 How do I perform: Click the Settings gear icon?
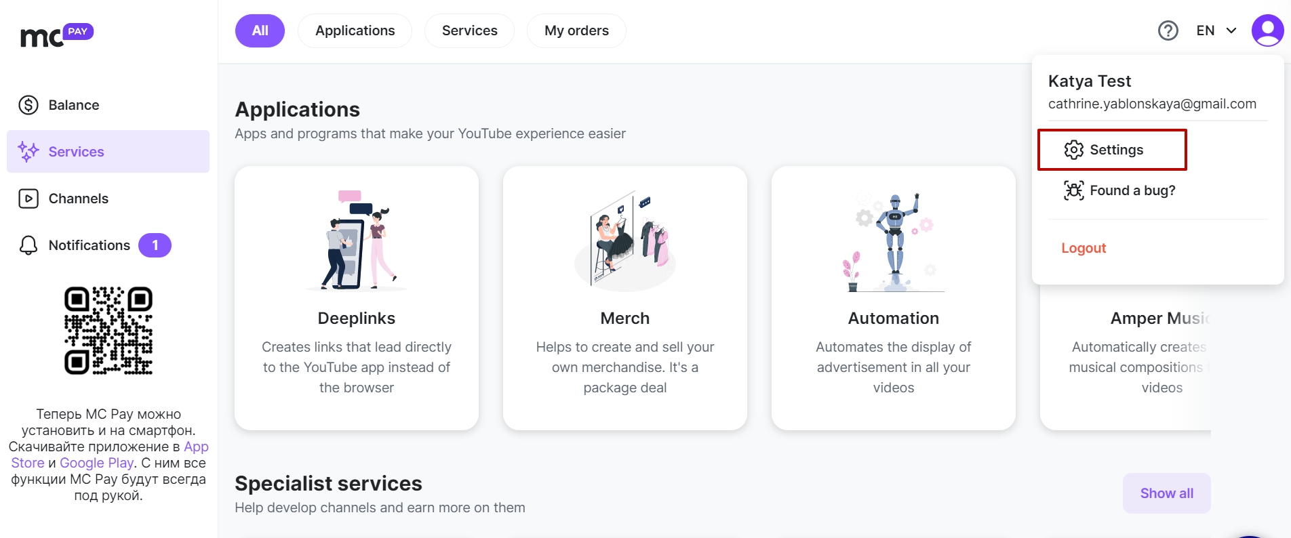(x=1073, y=150)
